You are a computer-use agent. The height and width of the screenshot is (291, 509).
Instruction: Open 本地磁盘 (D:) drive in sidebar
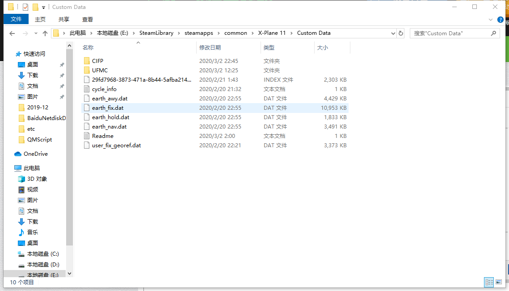pos(43,264)
